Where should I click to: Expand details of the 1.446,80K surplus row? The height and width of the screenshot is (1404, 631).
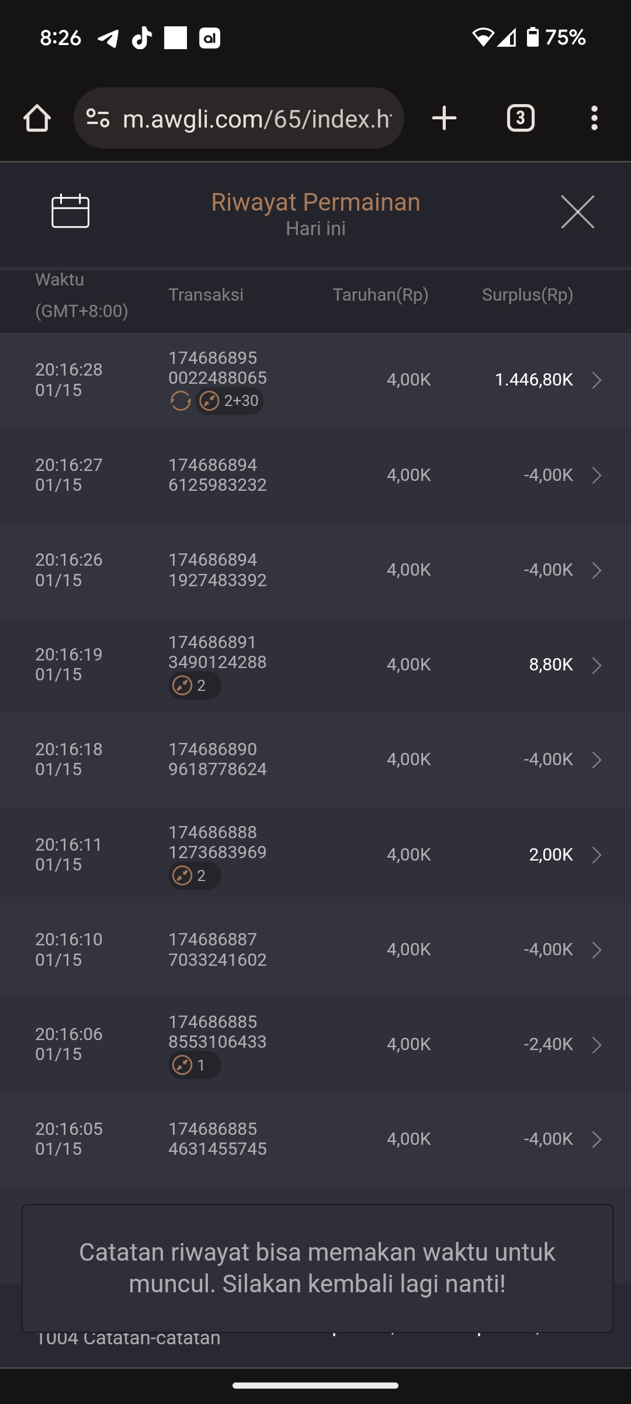[x=597, y=380]
